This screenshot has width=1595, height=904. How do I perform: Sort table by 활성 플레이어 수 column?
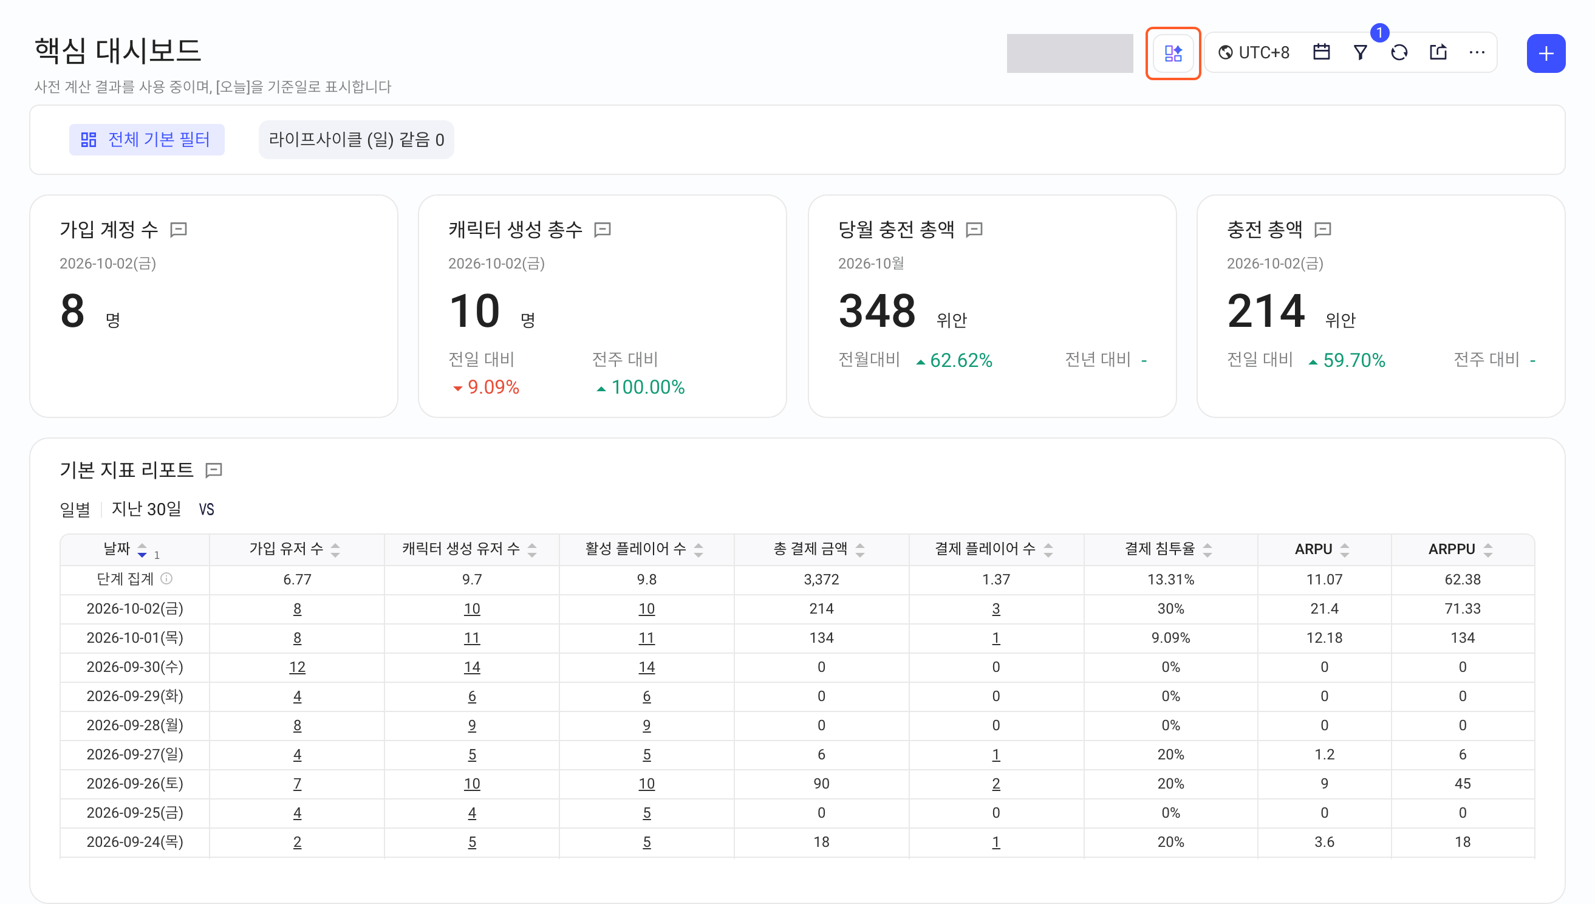[699, 550]
